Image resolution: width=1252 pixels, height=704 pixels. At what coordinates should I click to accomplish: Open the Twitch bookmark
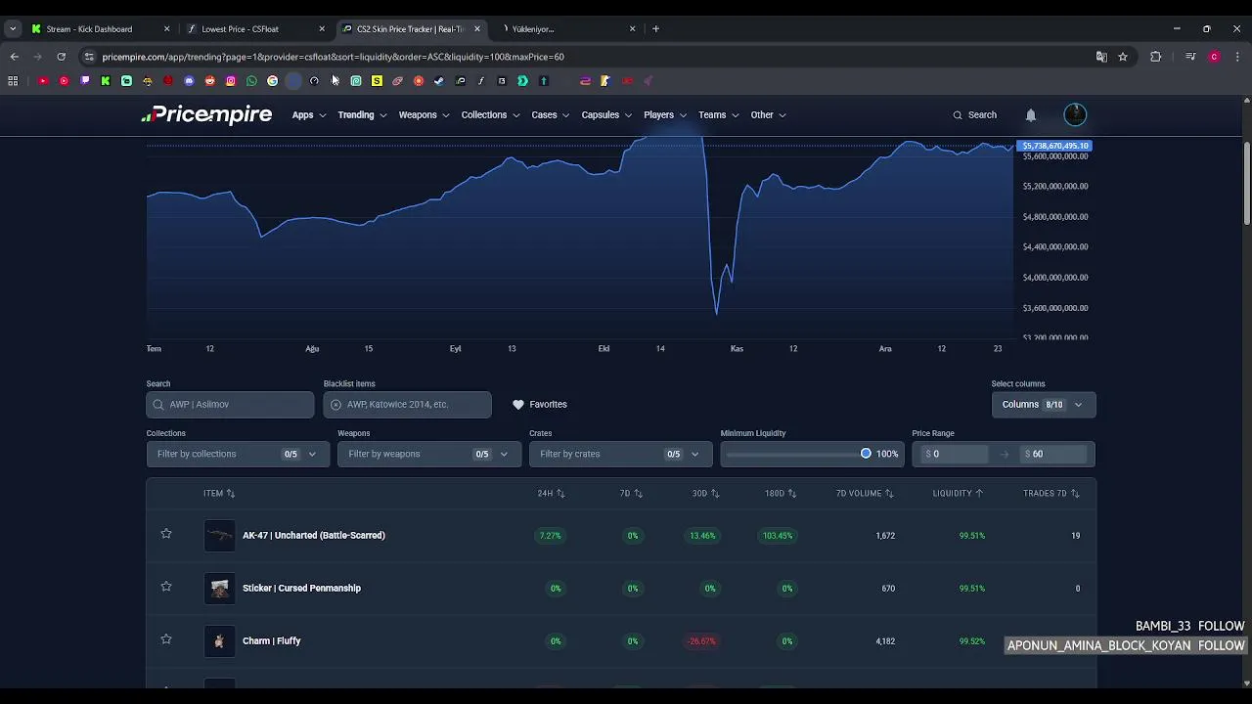[x=85, y=81]
